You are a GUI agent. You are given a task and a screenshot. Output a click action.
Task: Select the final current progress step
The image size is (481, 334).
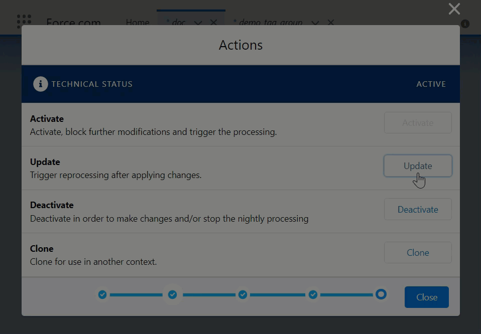381,294
